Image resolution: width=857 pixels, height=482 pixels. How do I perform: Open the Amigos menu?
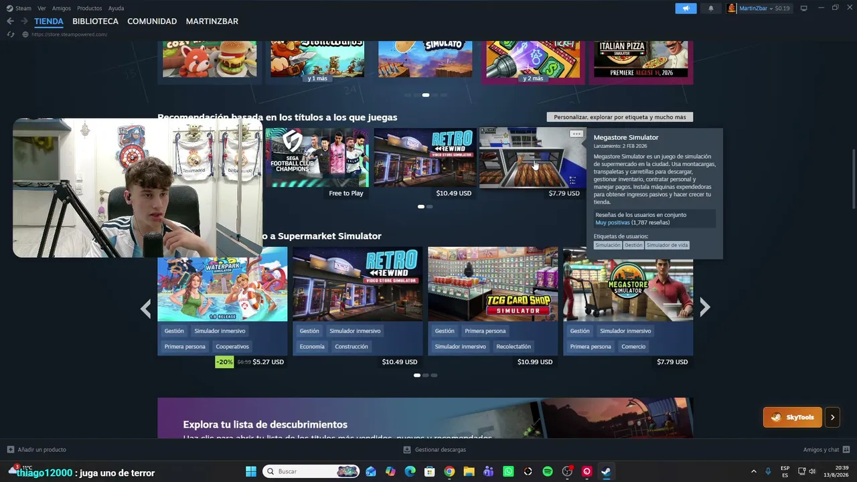point(62,8)
